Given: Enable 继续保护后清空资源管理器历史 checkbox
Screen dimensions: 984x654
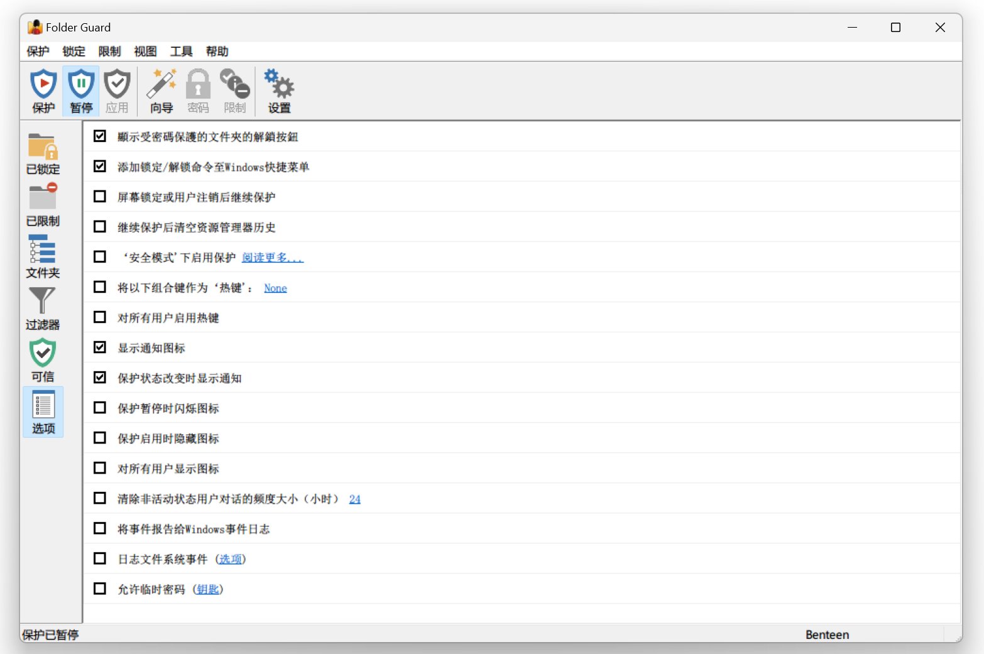Looking at the screenshot, I should [x=100, y=226].
